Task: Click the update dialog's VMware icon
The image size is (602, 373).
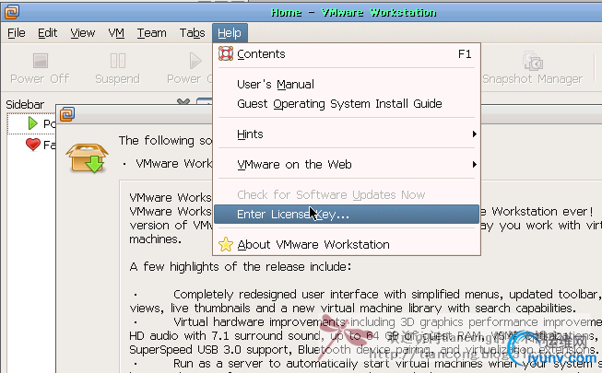Action: point(67,114)
